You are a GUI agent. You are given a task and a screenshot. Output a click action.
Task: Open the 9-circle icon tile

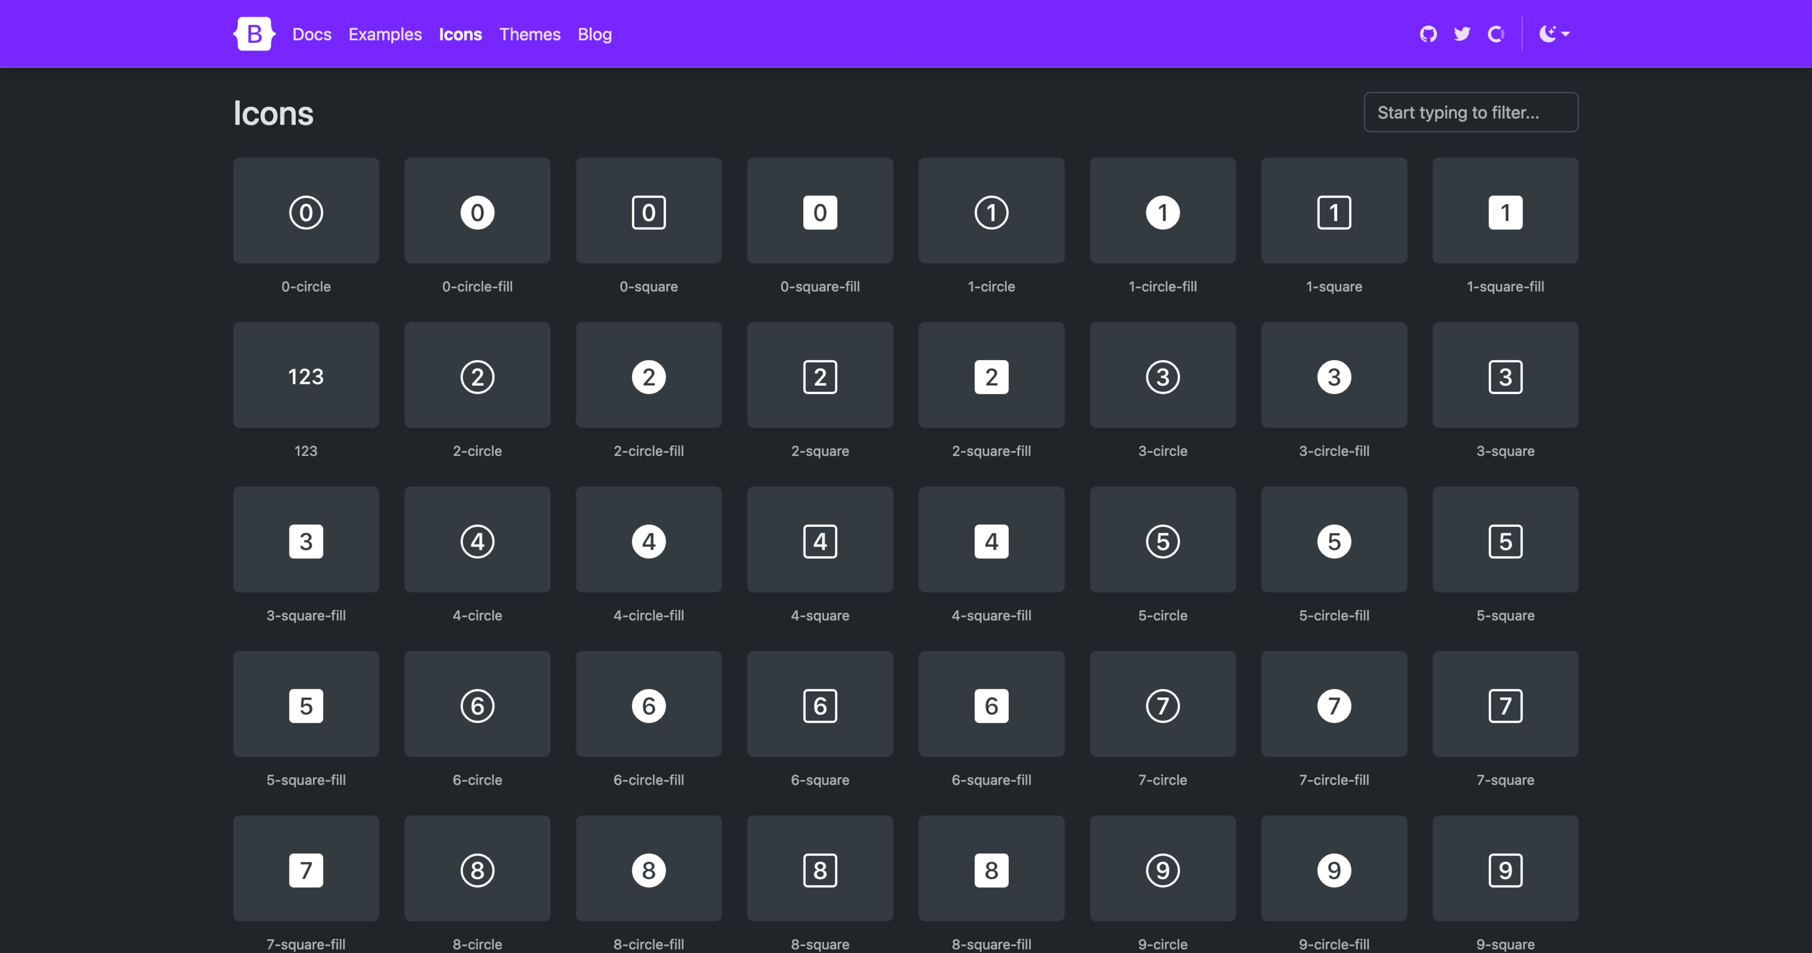click(1163, 869)
